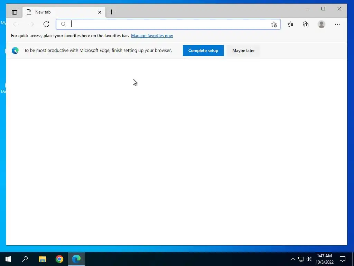
Task: Refresh the page
Action: [46, 24]
